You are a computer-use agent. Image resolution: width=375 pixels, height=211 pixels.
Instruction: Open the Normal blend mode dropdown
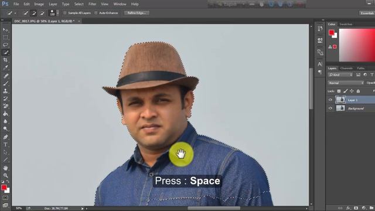coord(346,83)
